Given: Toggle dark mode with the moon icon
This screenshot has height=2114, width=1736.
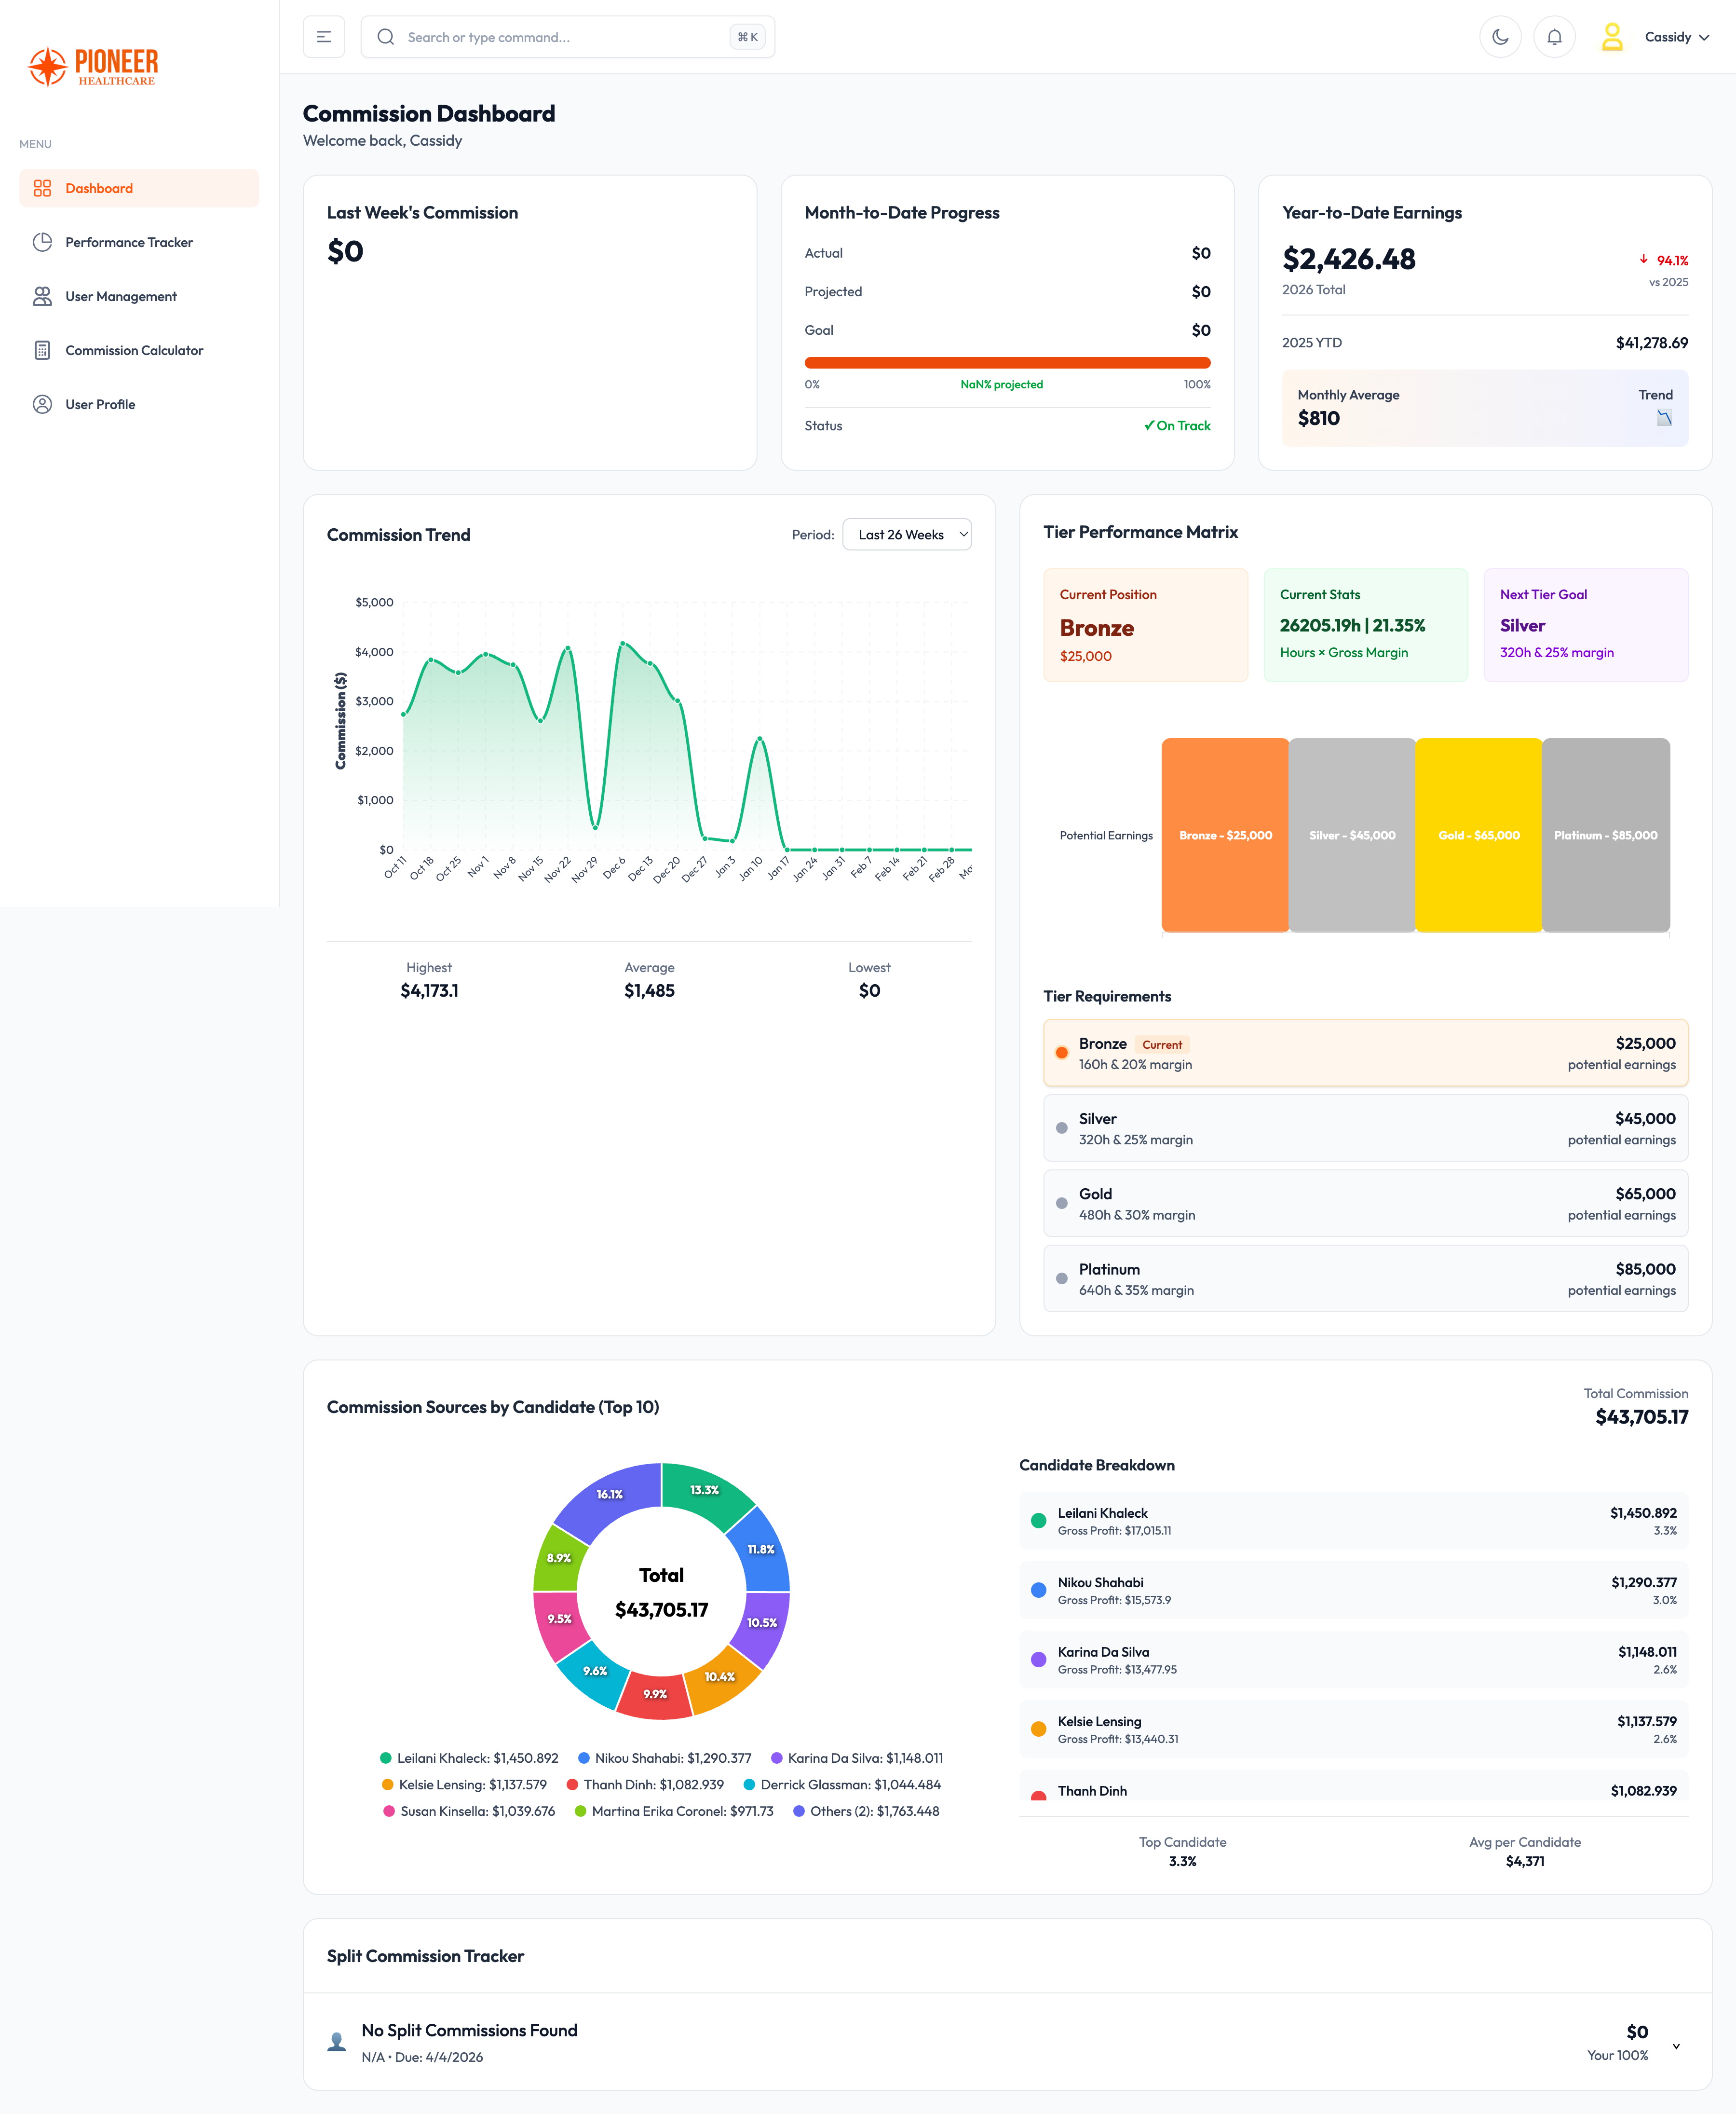Looking at the screenshot, I should coord(1500,37).
